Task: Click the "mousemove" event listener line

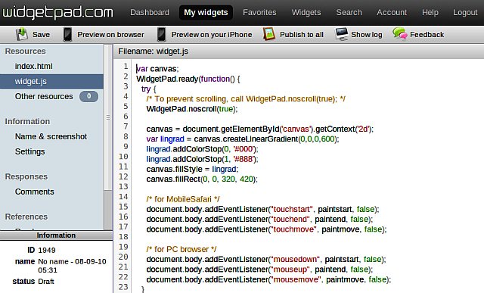Action: click(268, 279)
